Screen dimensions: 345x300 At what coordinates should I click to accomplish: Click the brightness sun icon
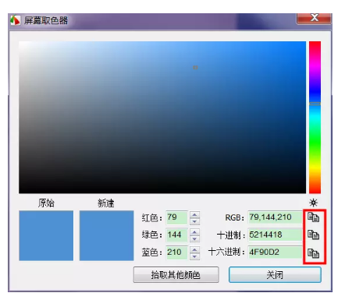(x=313, y=203)
